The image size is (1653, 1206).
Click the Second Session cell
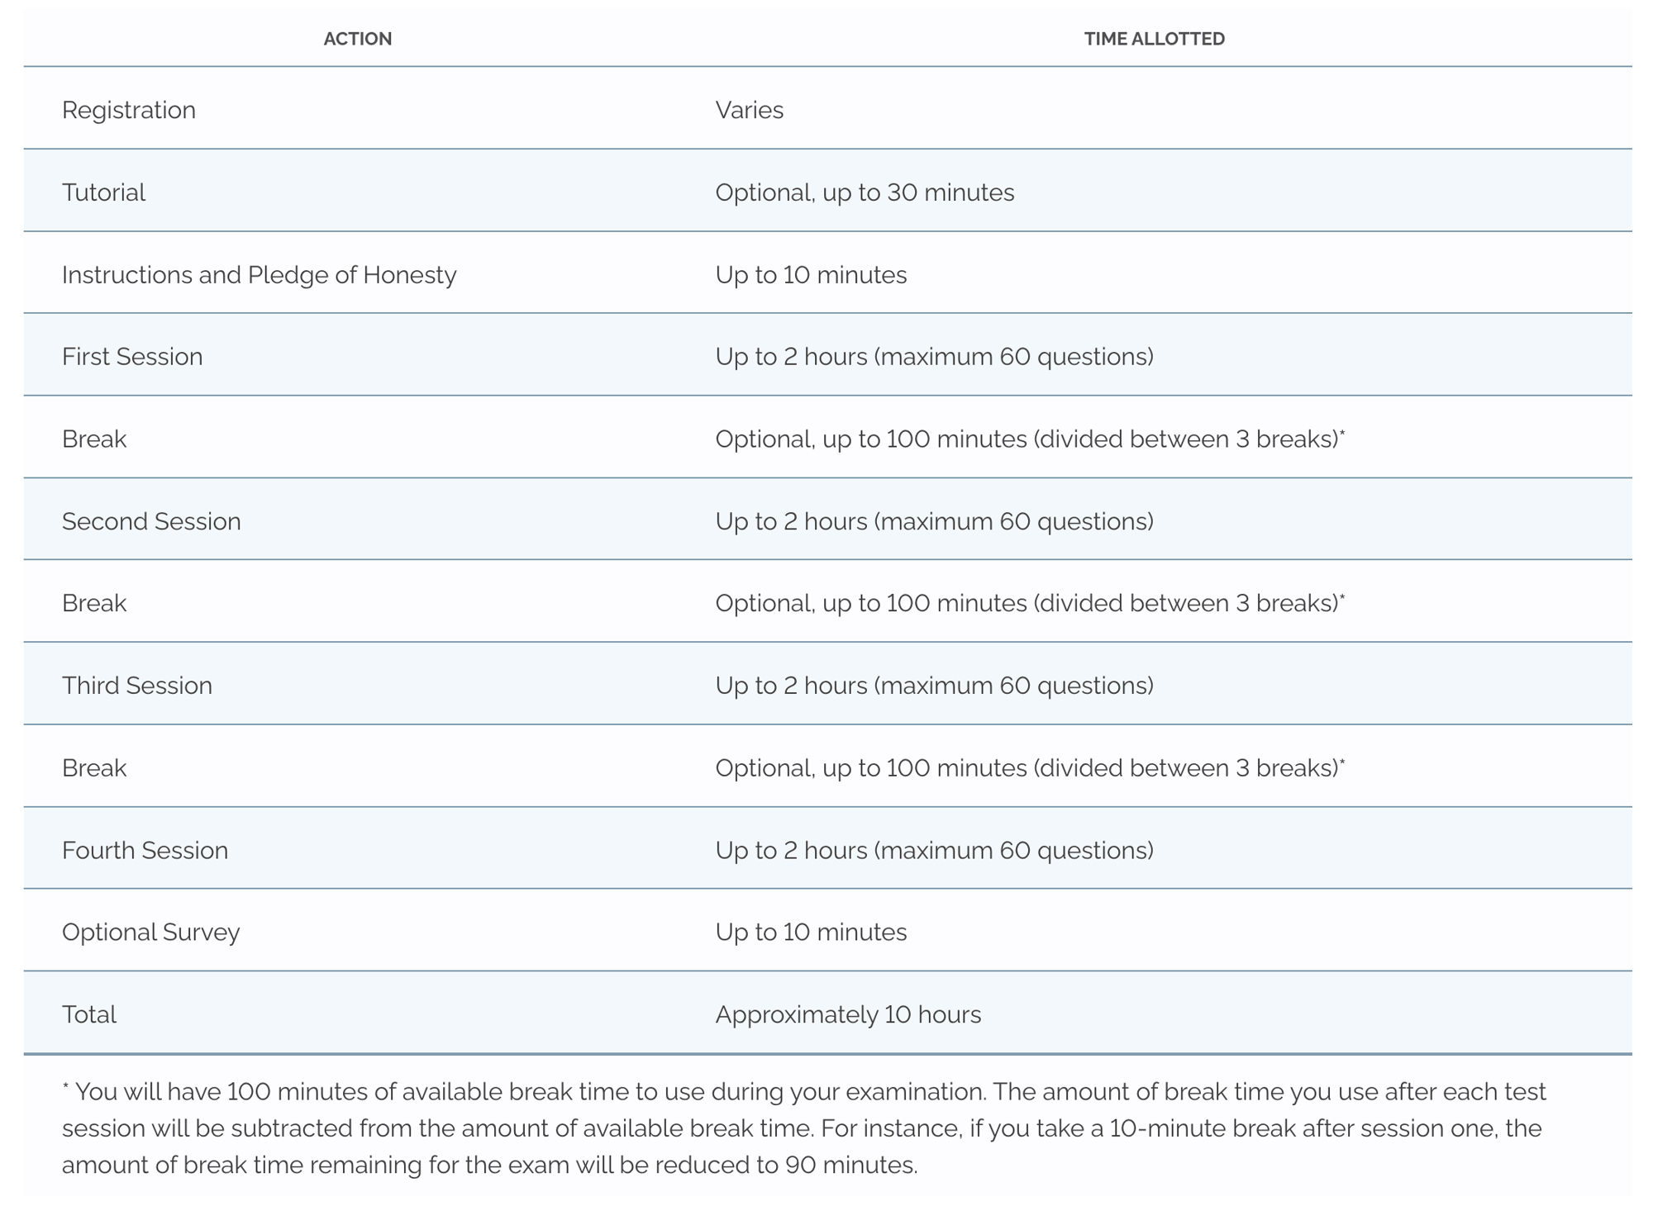tap(151, 521)
